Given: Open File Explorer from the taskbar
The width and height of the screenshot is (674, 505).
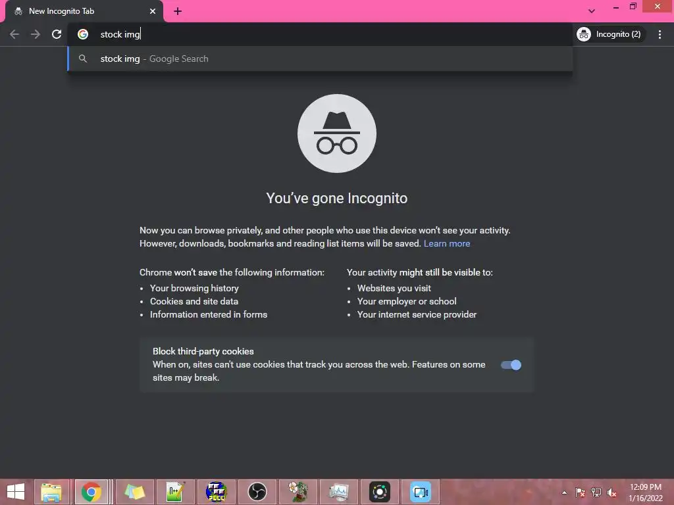Looking at the screenshot, I should (51, 492).
